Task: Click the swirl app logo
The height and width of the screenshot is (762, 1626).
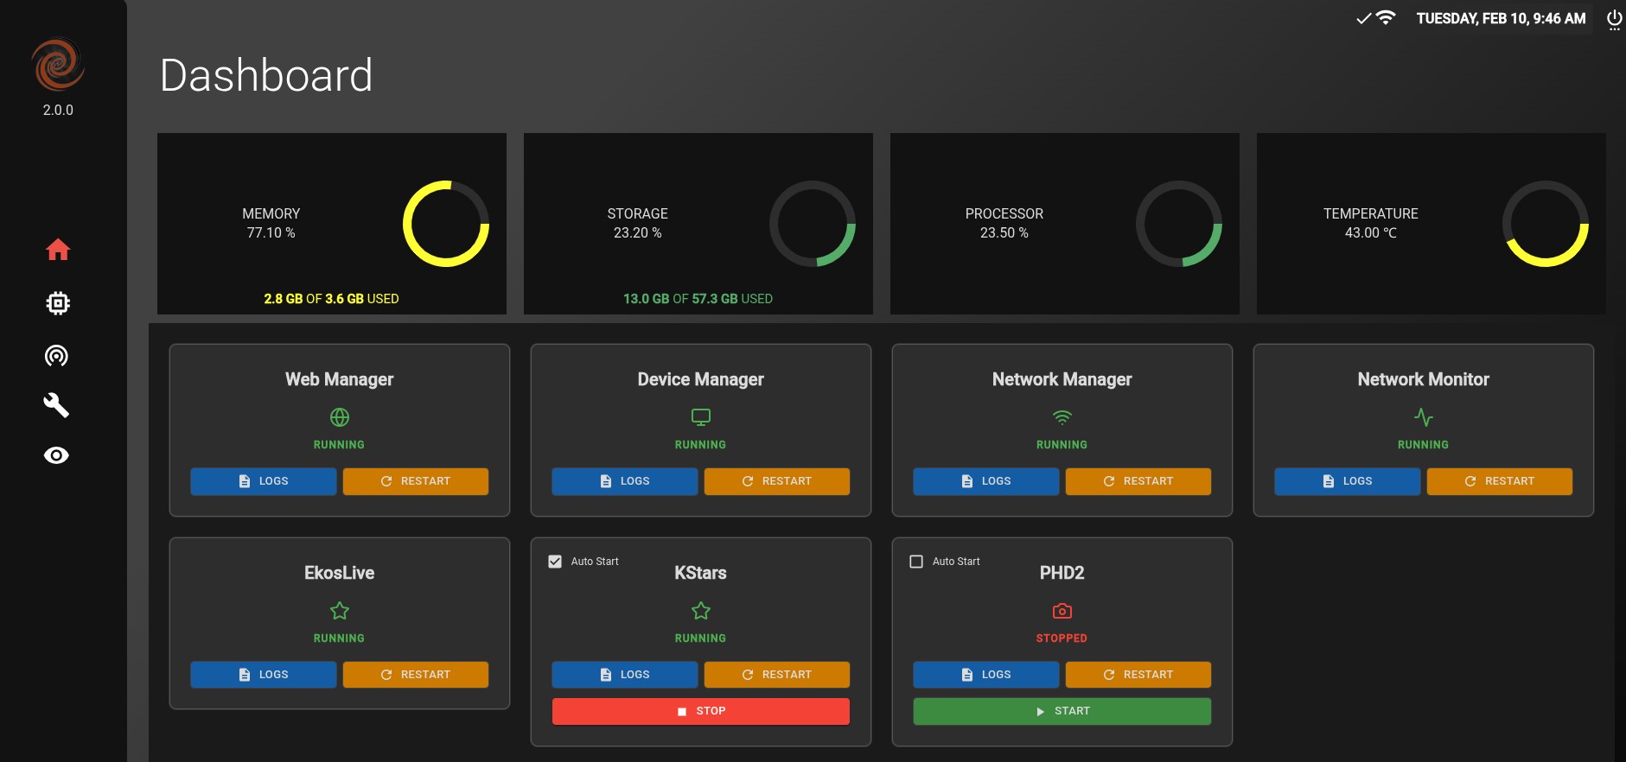Action: 58,64
